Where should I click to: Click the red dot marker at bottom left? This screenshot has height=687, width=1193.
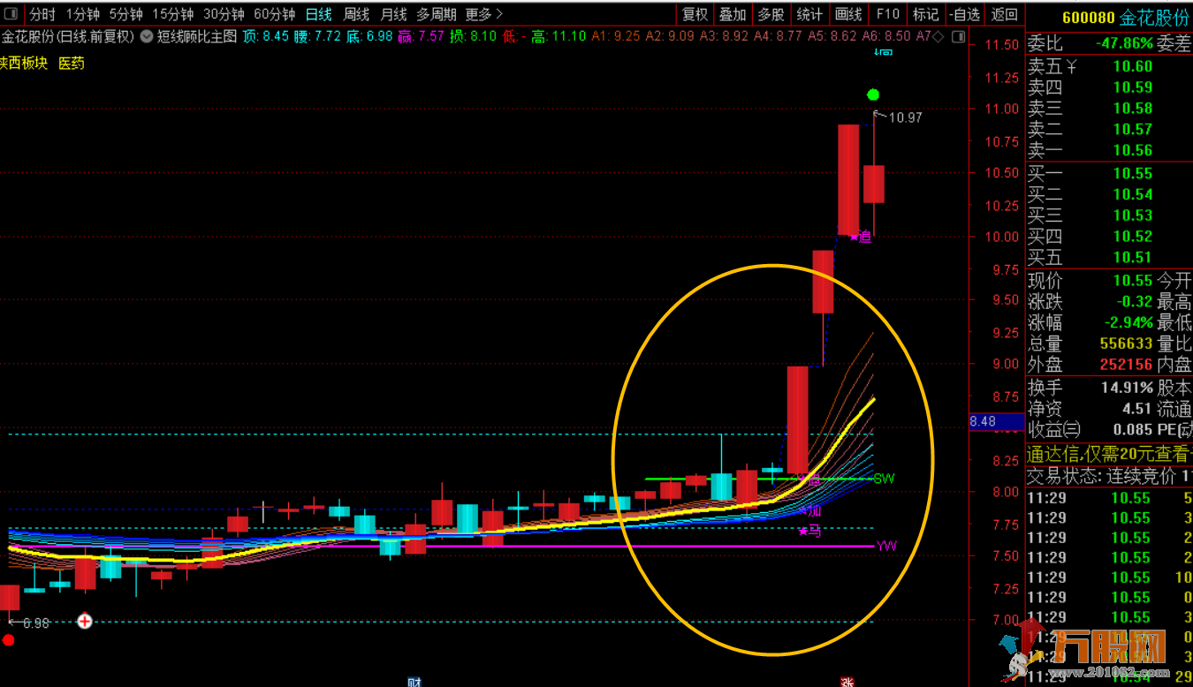(9, 640)
